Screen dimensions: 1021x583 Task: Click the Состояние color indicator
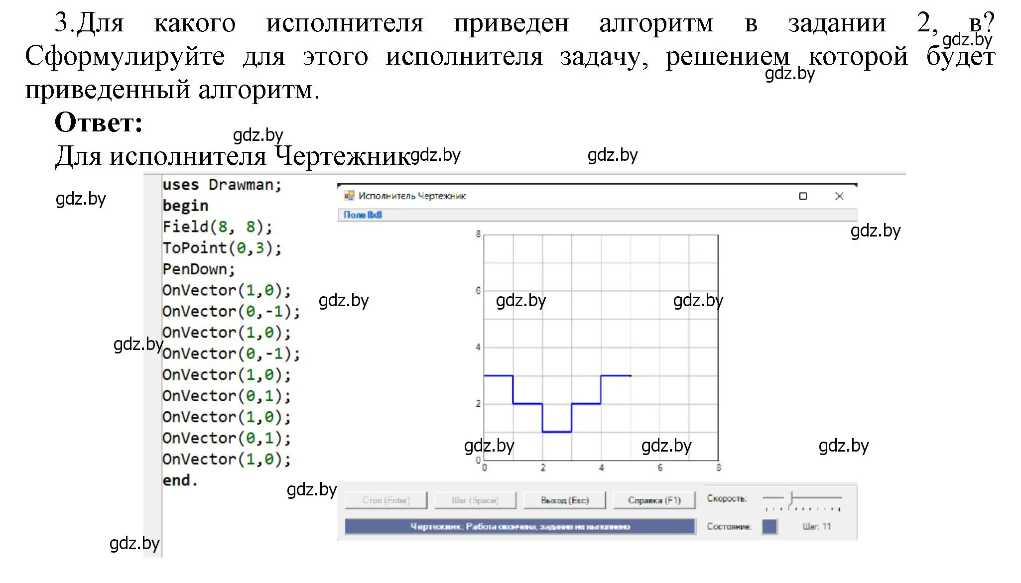pos(769,526)
